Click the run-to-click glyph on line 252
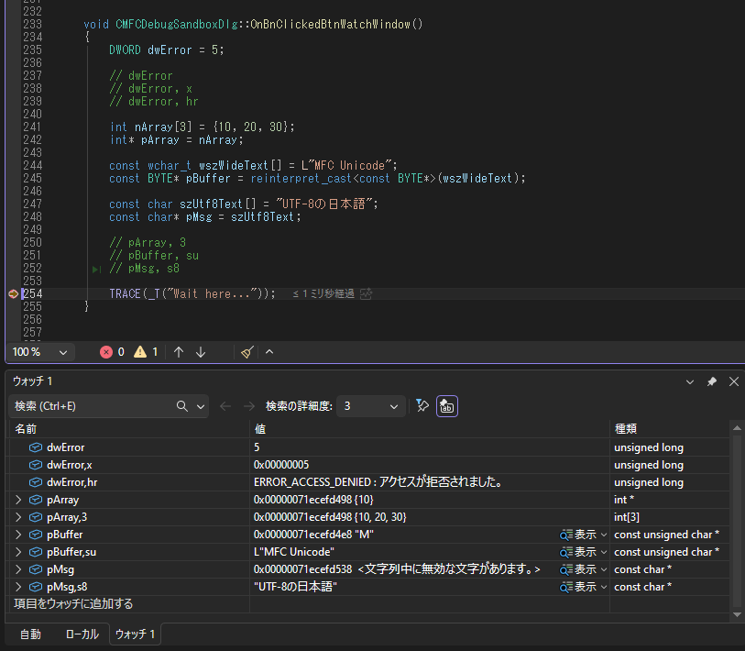 coord(96,270)
